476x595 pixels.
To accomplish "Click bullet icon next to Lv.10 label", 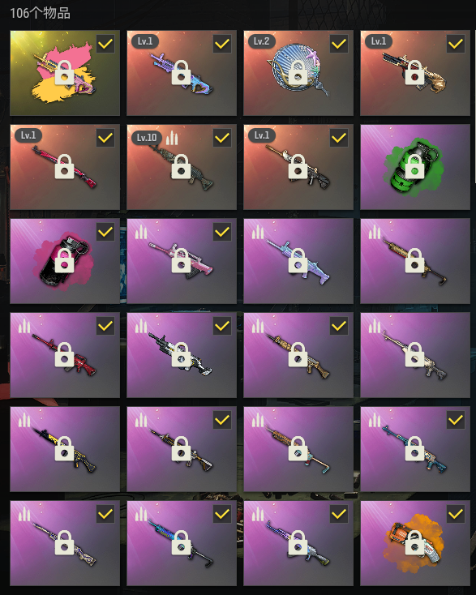I will tap(172, 138).
